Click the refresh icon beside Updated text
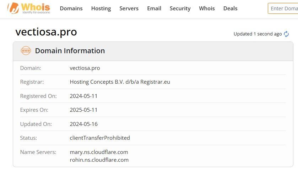This screenshot has width=298, height=171. (x=286, y=34)
